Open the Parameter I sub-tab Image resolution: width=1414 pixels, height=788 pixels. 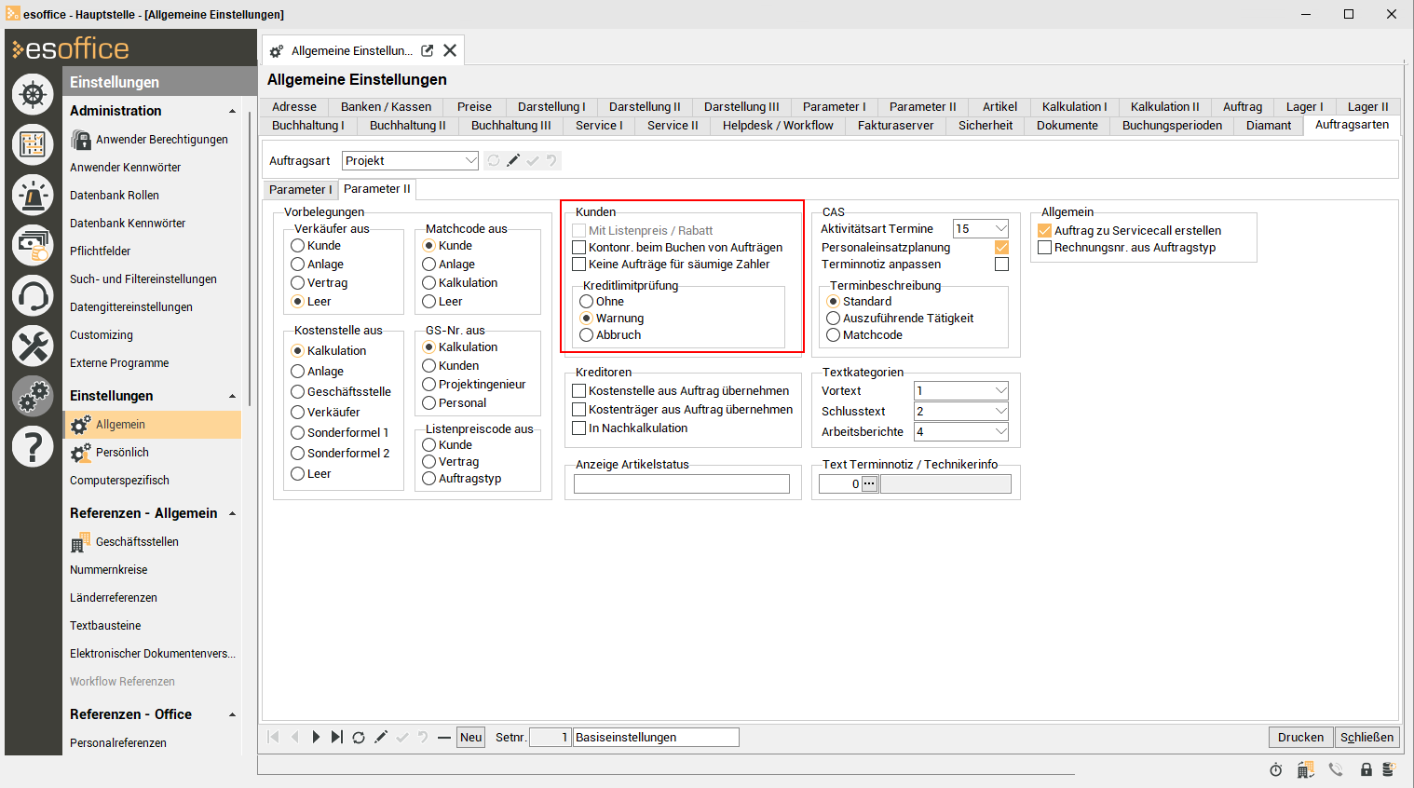[300, 190]
